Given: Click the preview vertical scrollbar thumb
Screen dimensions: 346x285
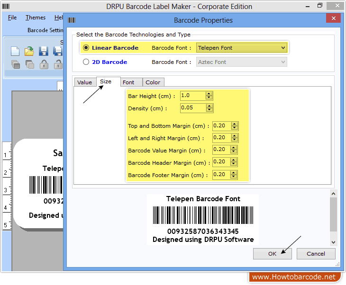Looking at the screenshot, I should 333,214.
